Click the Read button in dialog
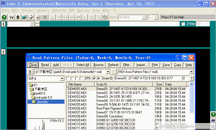This screenshot has width=216, height=130. pyautogui.click(x=45, y=65)
